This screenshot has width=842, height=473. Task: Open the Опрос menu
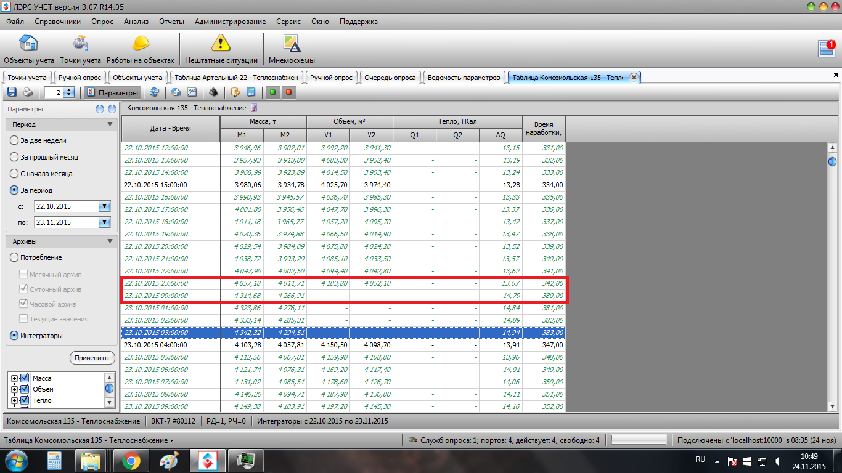tap(102, 22)
